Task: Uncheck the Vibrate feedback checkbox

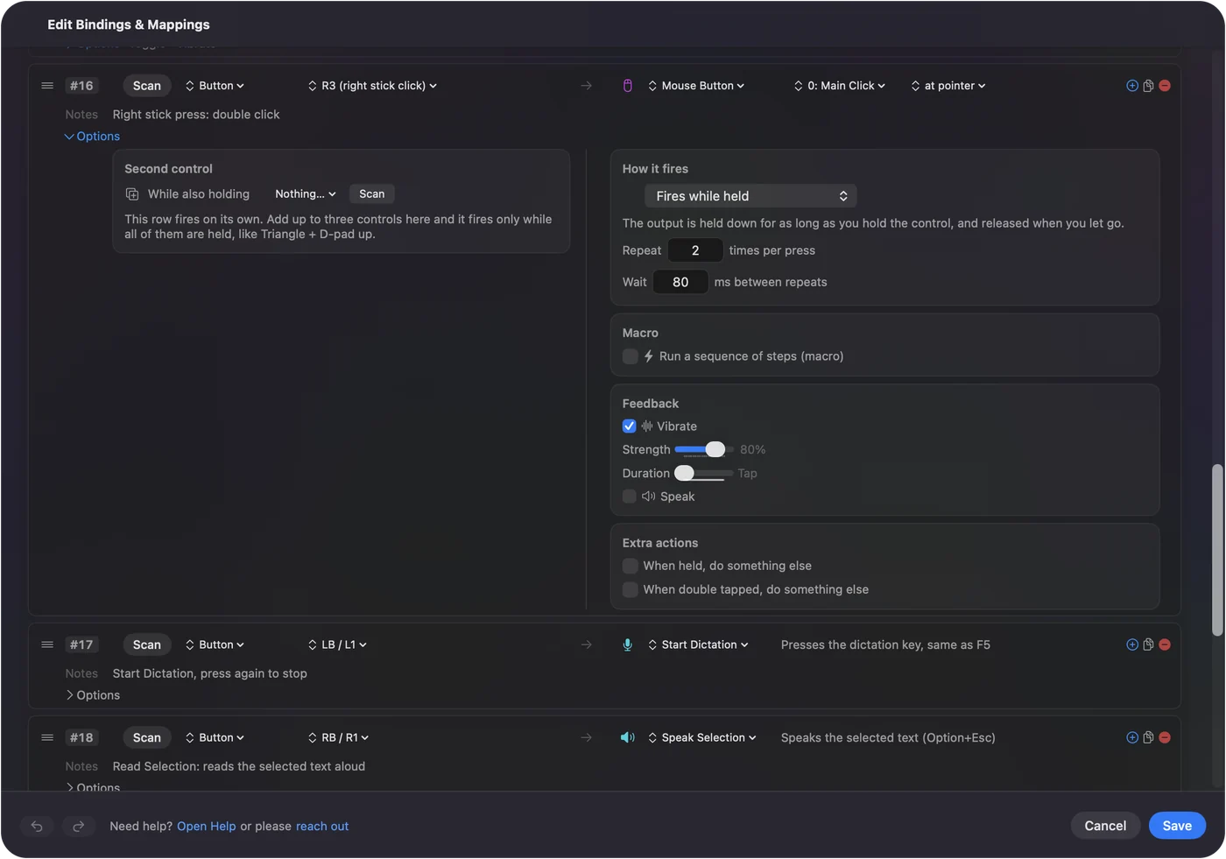Action: pos(630,426)
